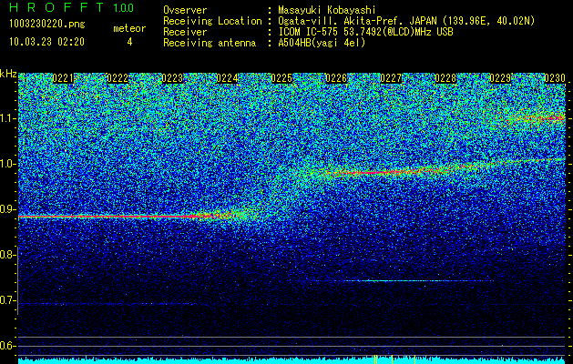Screen dimensions: 573x364
Task: Click the 0230 time marker
Action: [555, 78]
